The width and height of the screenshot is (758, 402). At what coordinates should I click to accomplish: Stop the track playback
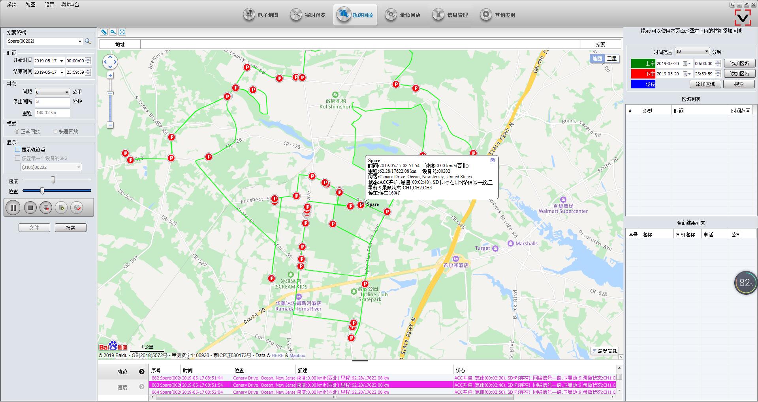click(x=30, y=208)
